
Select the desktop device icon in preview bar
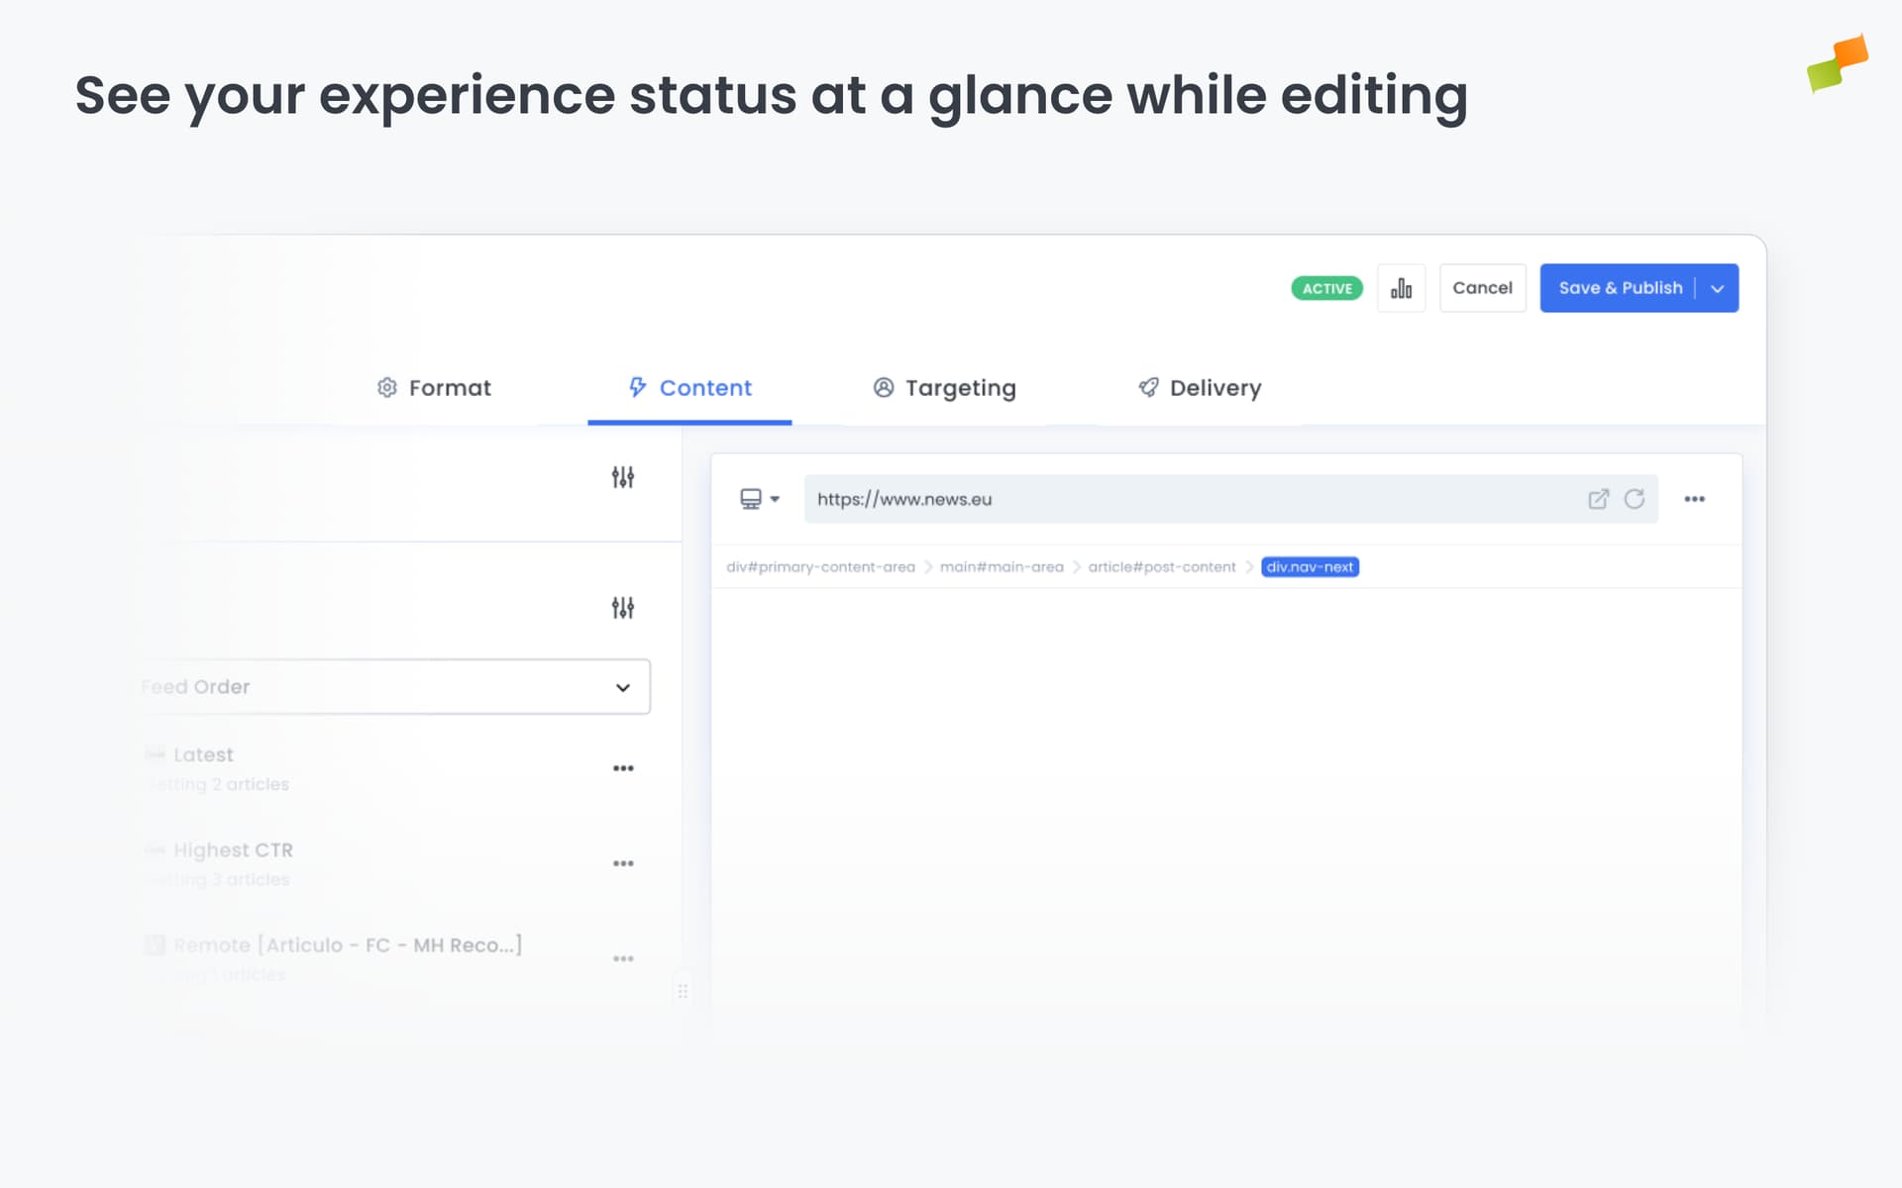pos(751,499)
